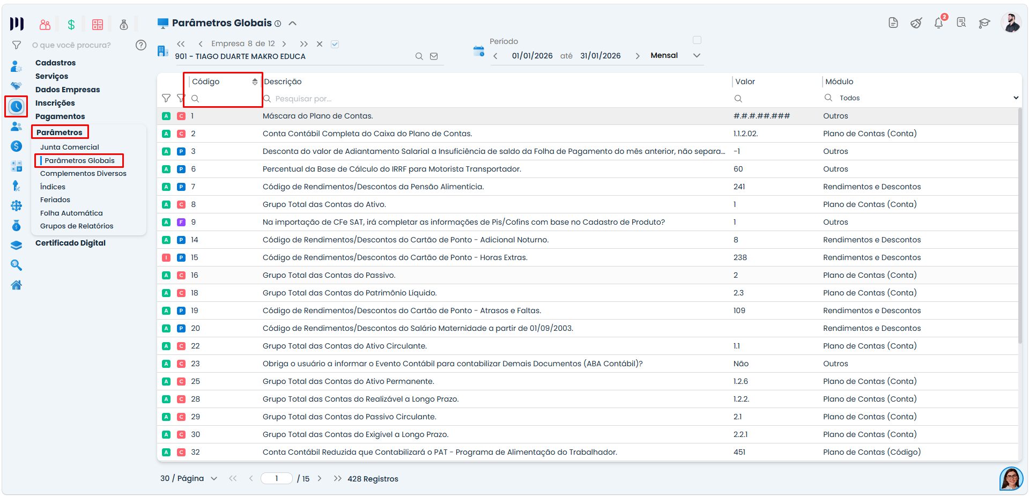Open the handshake icon in sidebar
Viewport: 1029px width, 496px height.
click(17, 86)
